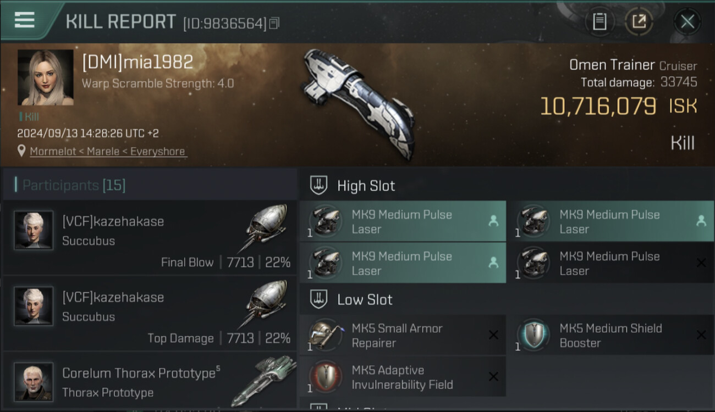The image size is (715, 412).
Task: Select MK5 Adaptive Invulnerability Field module
Action: 403,377
